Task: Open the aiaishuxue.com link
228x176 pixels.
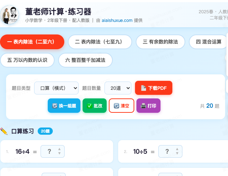Action: click(x=117, y=20)
